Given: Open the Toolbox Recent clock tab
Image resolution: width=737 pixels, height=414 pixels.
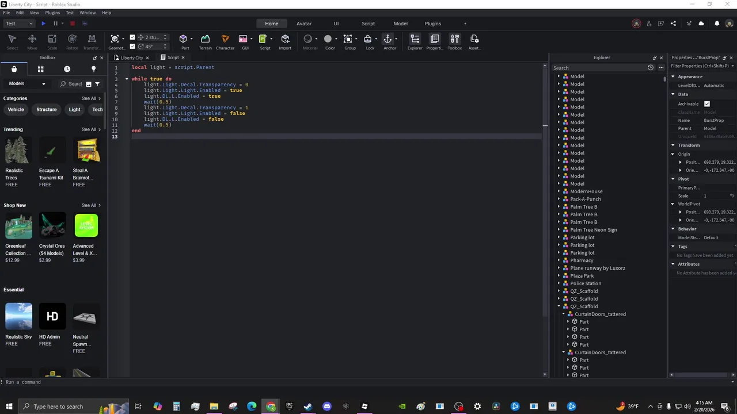Looking at the screenshot, I should click(x=67, y=69).
